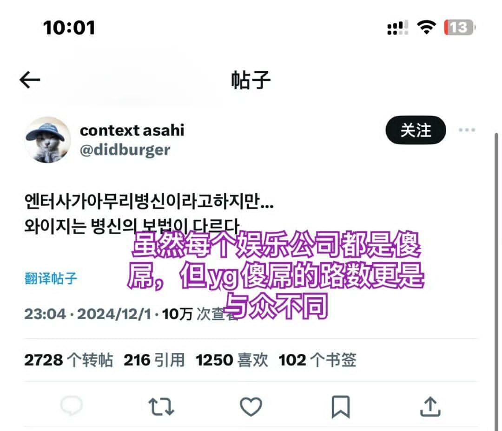Click the vertical scrollbar on right edge
Screen dimensions: 502x431
pyautogui.click(x=496, y=281)
